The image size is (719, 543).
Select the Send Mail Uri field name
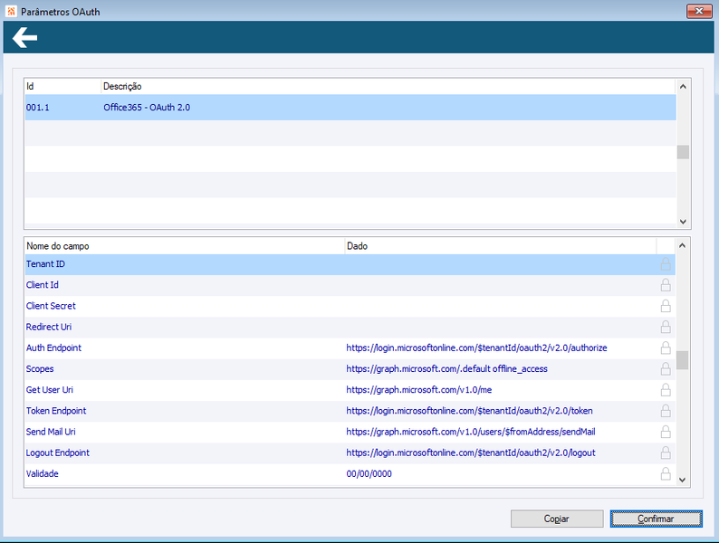coord(51,432)
